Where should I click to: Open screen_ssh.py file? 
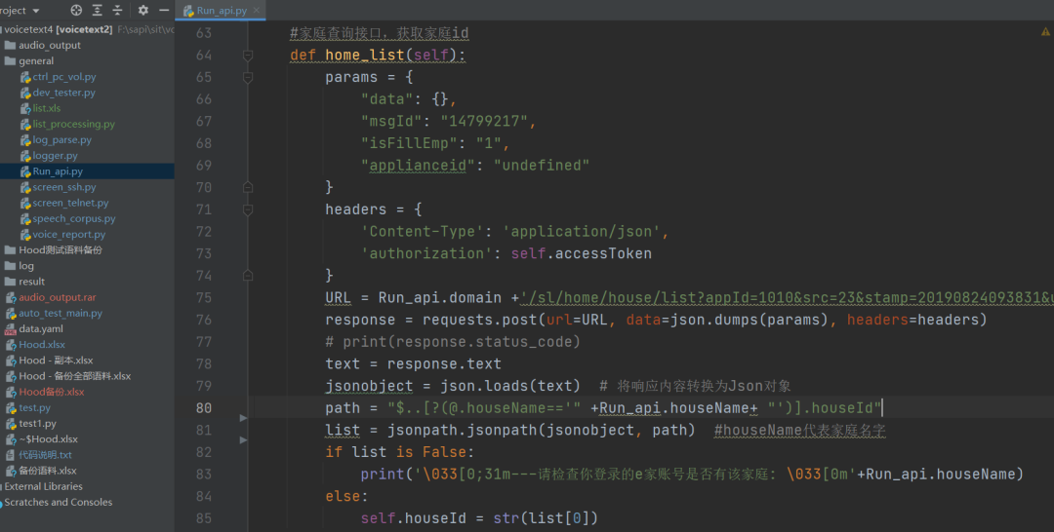[x=63, y=186]
